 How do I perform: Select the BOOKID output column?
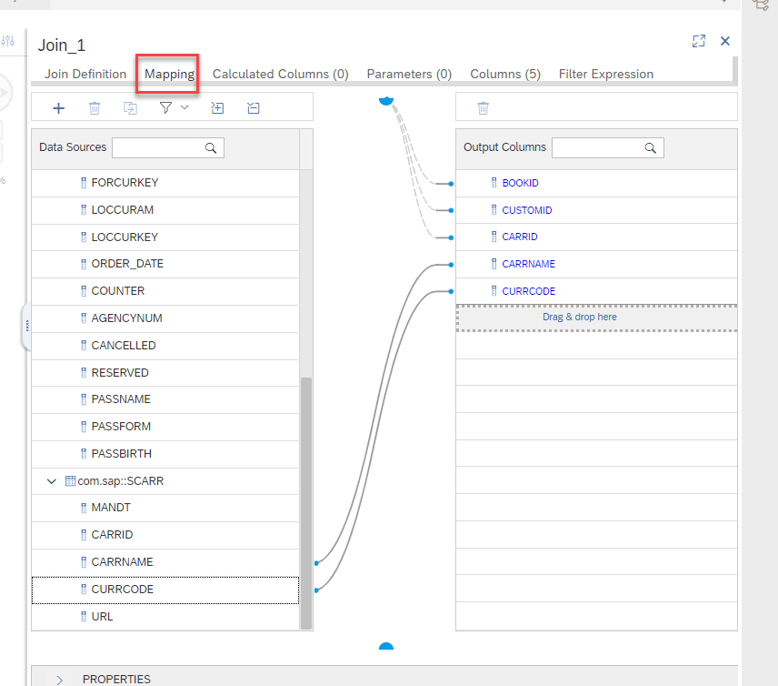pyautogui.click(x=520, y=183)
